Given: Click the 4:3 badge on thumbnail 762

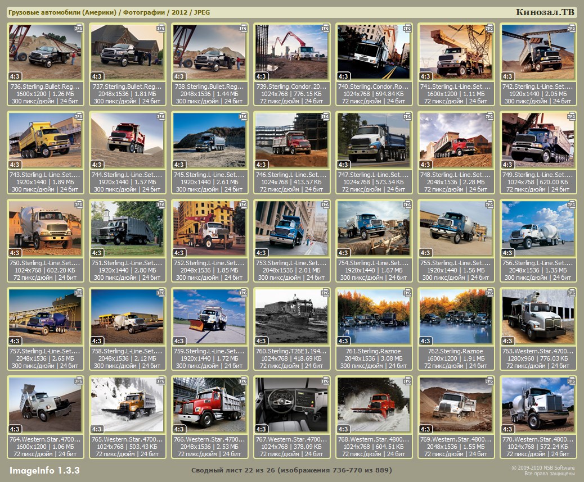Looking at the screenshot, I should pos(425,340).
